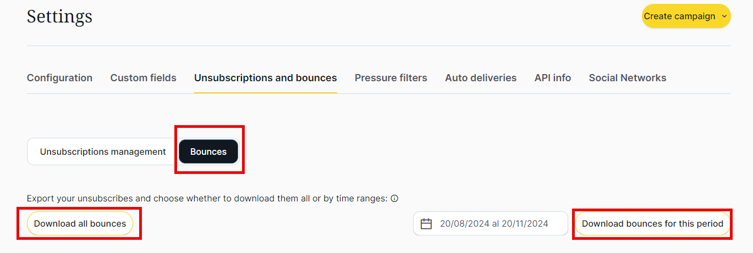Go to the Pressure filters tab
The width and height of the screenshot is (753, 253).
tap(391, 78)
